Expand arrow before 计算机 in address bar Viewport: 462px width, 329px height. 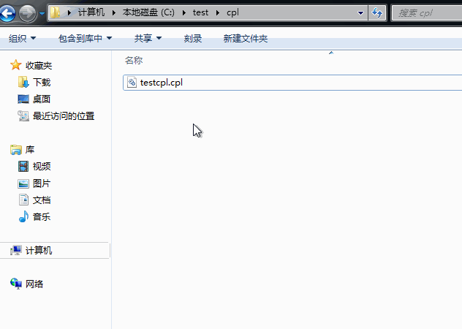pyautogui.click(x=69, y=12)
